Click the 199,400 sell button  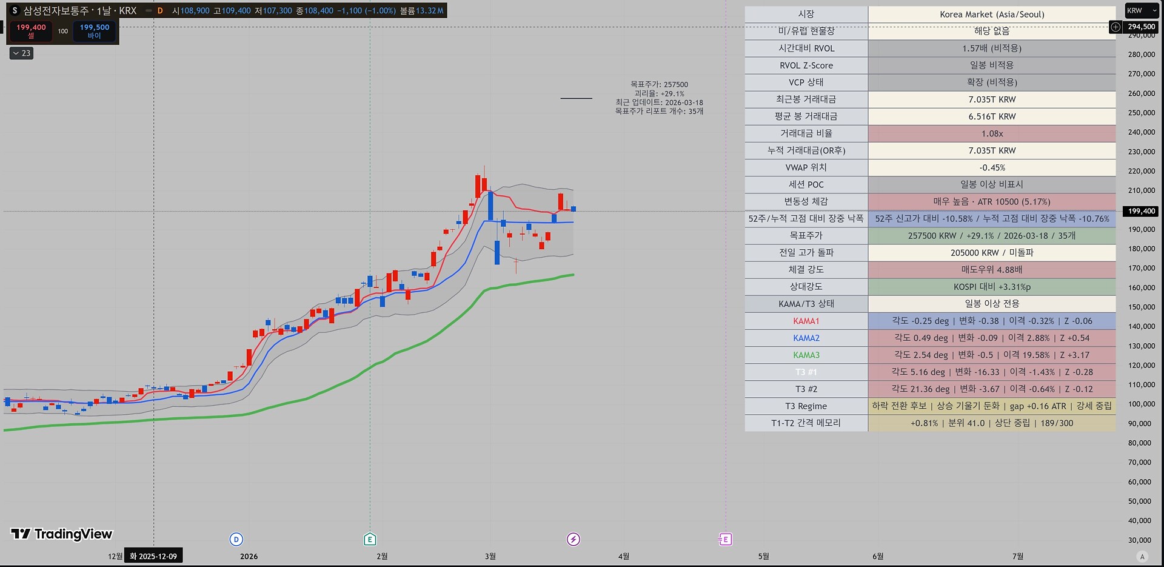point(31,31)
